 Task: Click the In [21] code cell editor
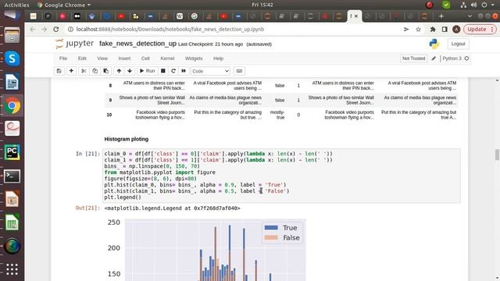[x=281, y=175]
